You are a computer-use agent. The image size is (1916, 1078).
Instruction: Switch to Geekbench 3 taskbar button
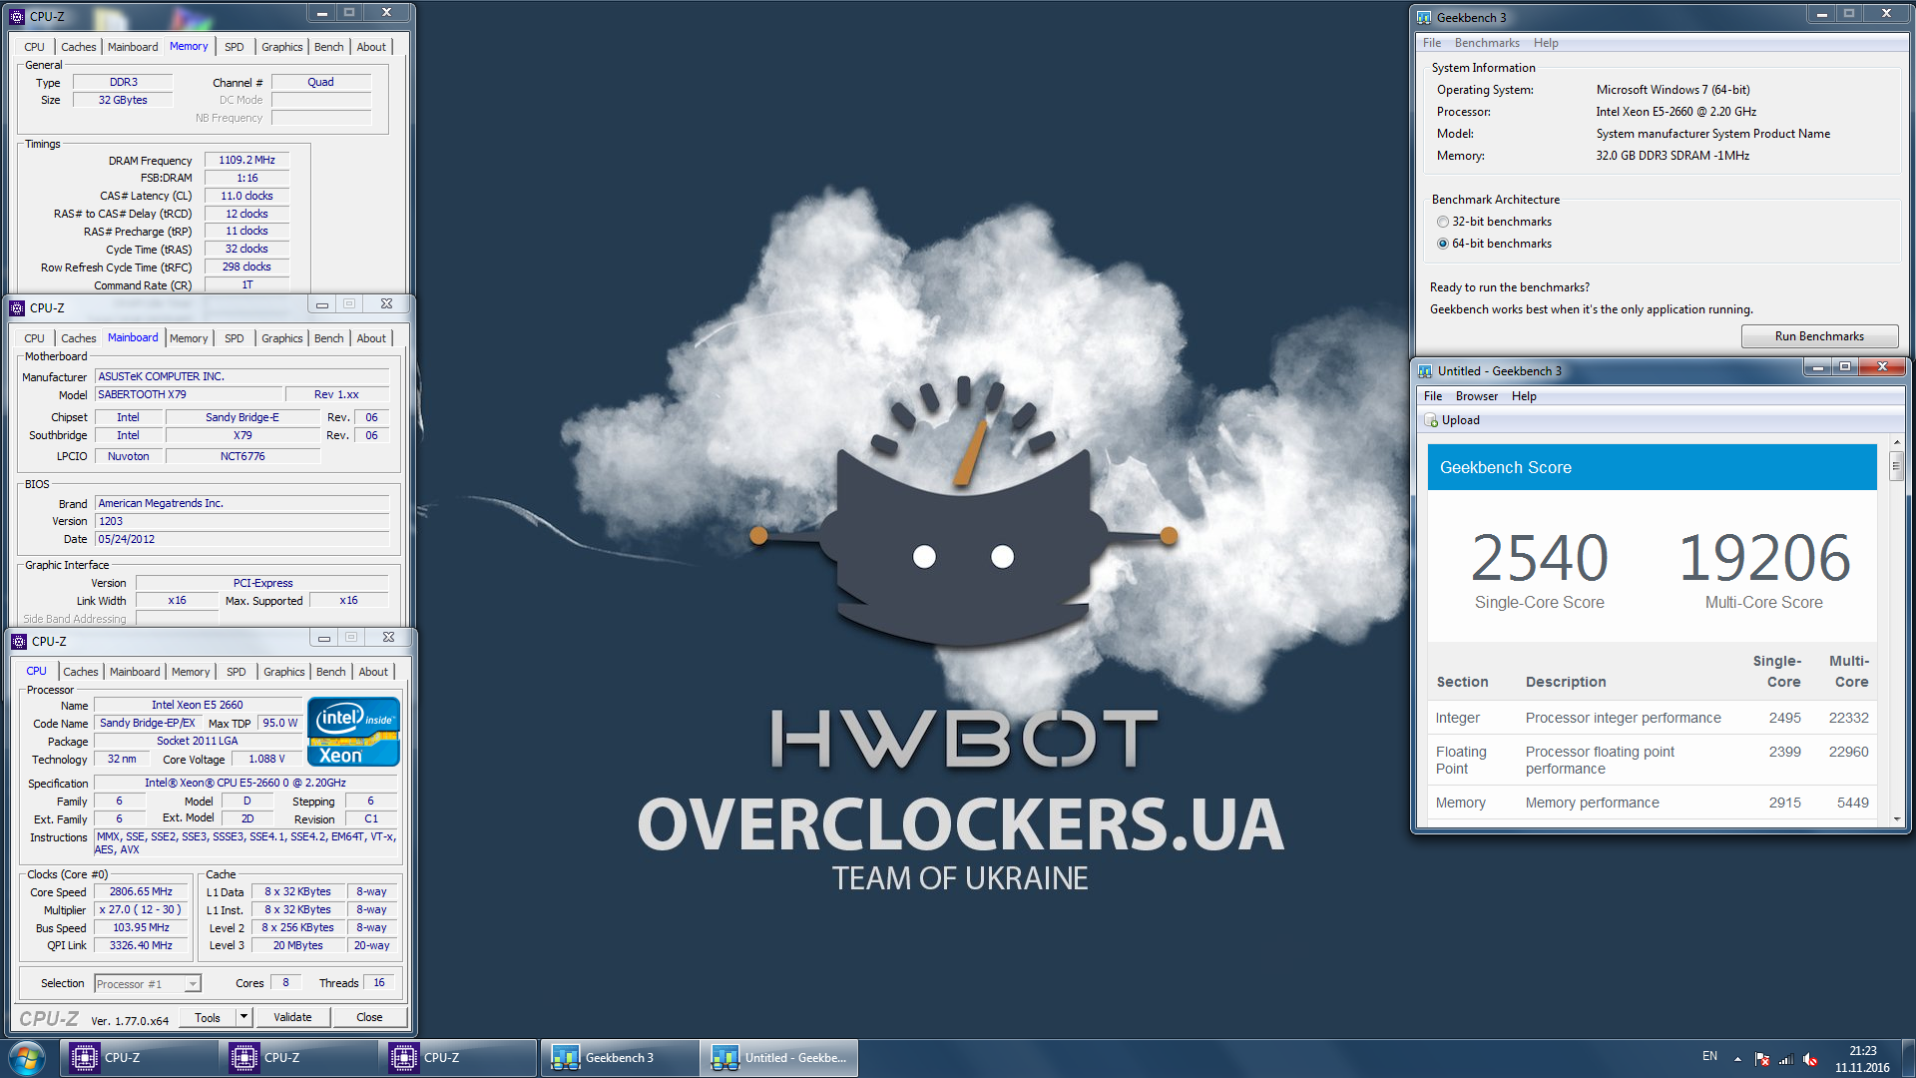coord(619,1058)
